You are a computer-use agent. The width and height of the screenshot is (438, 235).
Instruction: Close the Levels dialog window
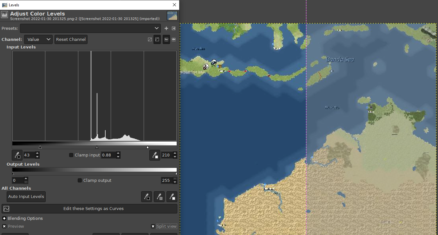174,5
